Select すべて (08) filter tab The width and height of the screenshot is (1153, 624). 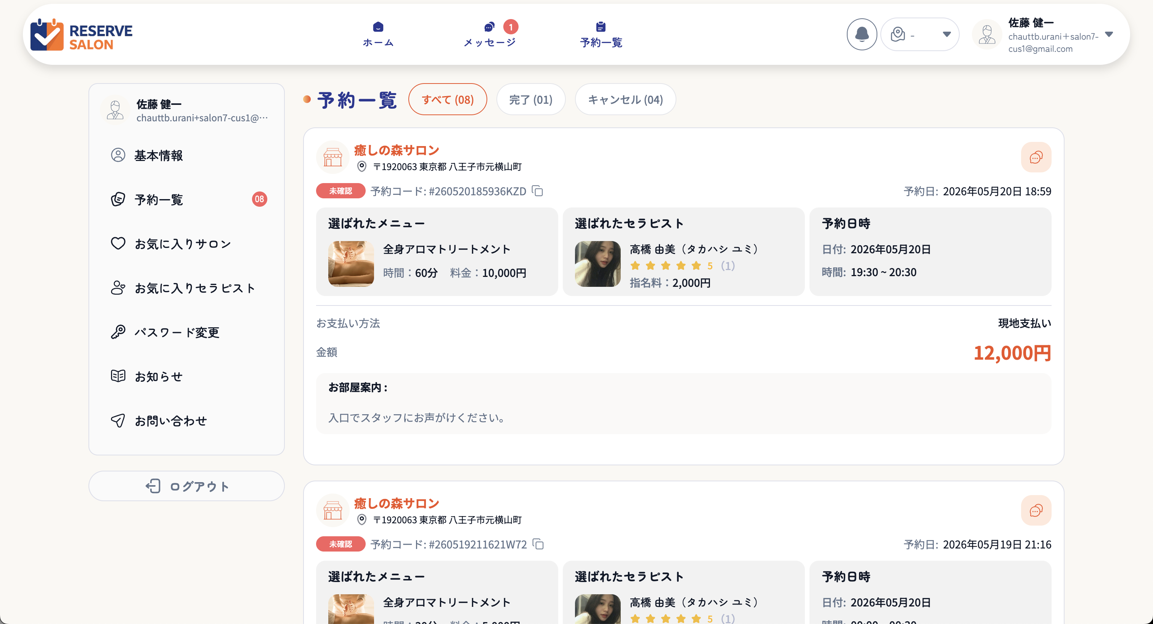[447, 100]
